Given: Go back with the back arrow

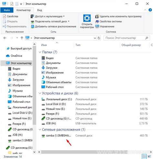Looking at the screenshot, I should (x=5, y=38).
